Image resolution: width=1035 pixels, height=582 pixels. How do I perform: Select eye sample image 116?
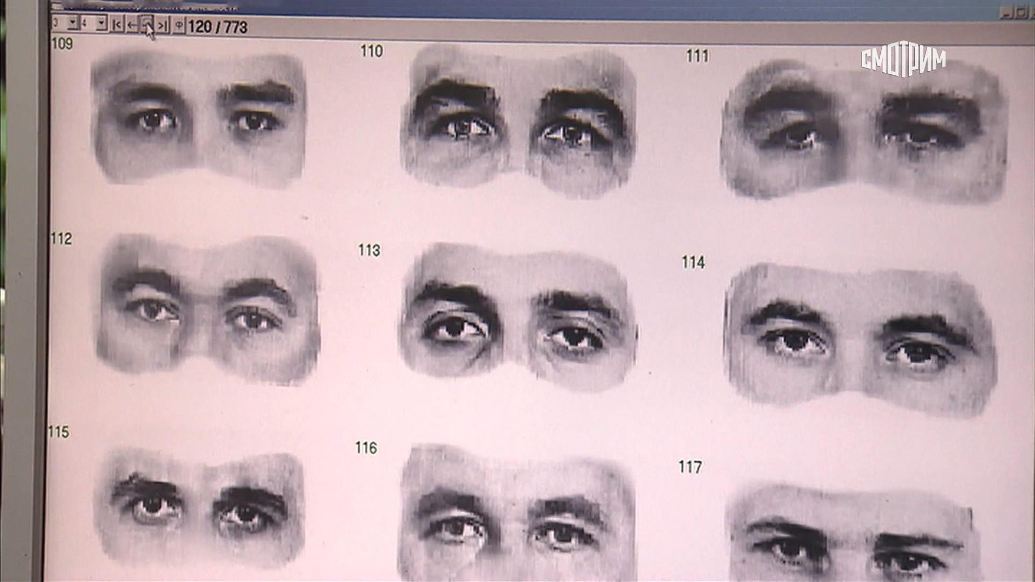[x=516, y=513]
